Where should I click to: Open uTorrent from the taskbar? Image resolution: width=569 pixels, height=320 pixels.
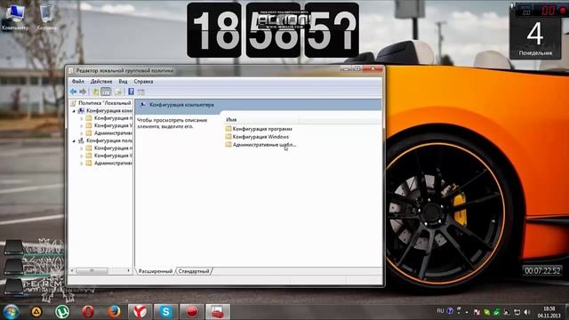click(x=62, y=312)
